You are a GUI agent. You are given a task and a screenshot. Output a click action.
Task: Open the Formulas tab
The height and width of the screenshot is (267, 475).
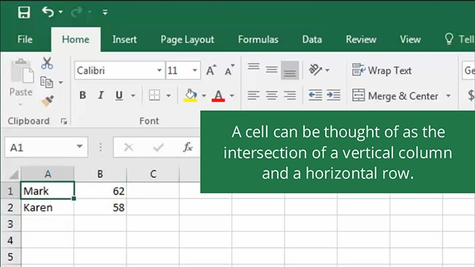(258, 39)
